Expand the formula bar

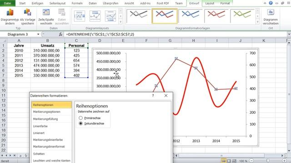tap(289, 34)
